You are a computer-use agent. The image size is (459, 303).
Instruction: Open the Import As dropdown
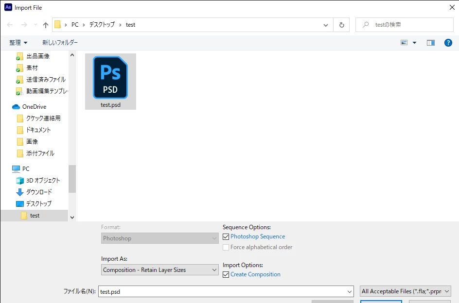160,269
